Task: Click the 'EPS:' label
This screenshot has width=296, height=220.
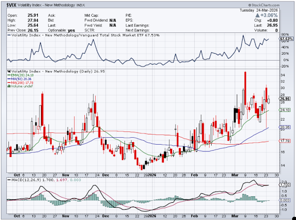Action: pos(129,20)
